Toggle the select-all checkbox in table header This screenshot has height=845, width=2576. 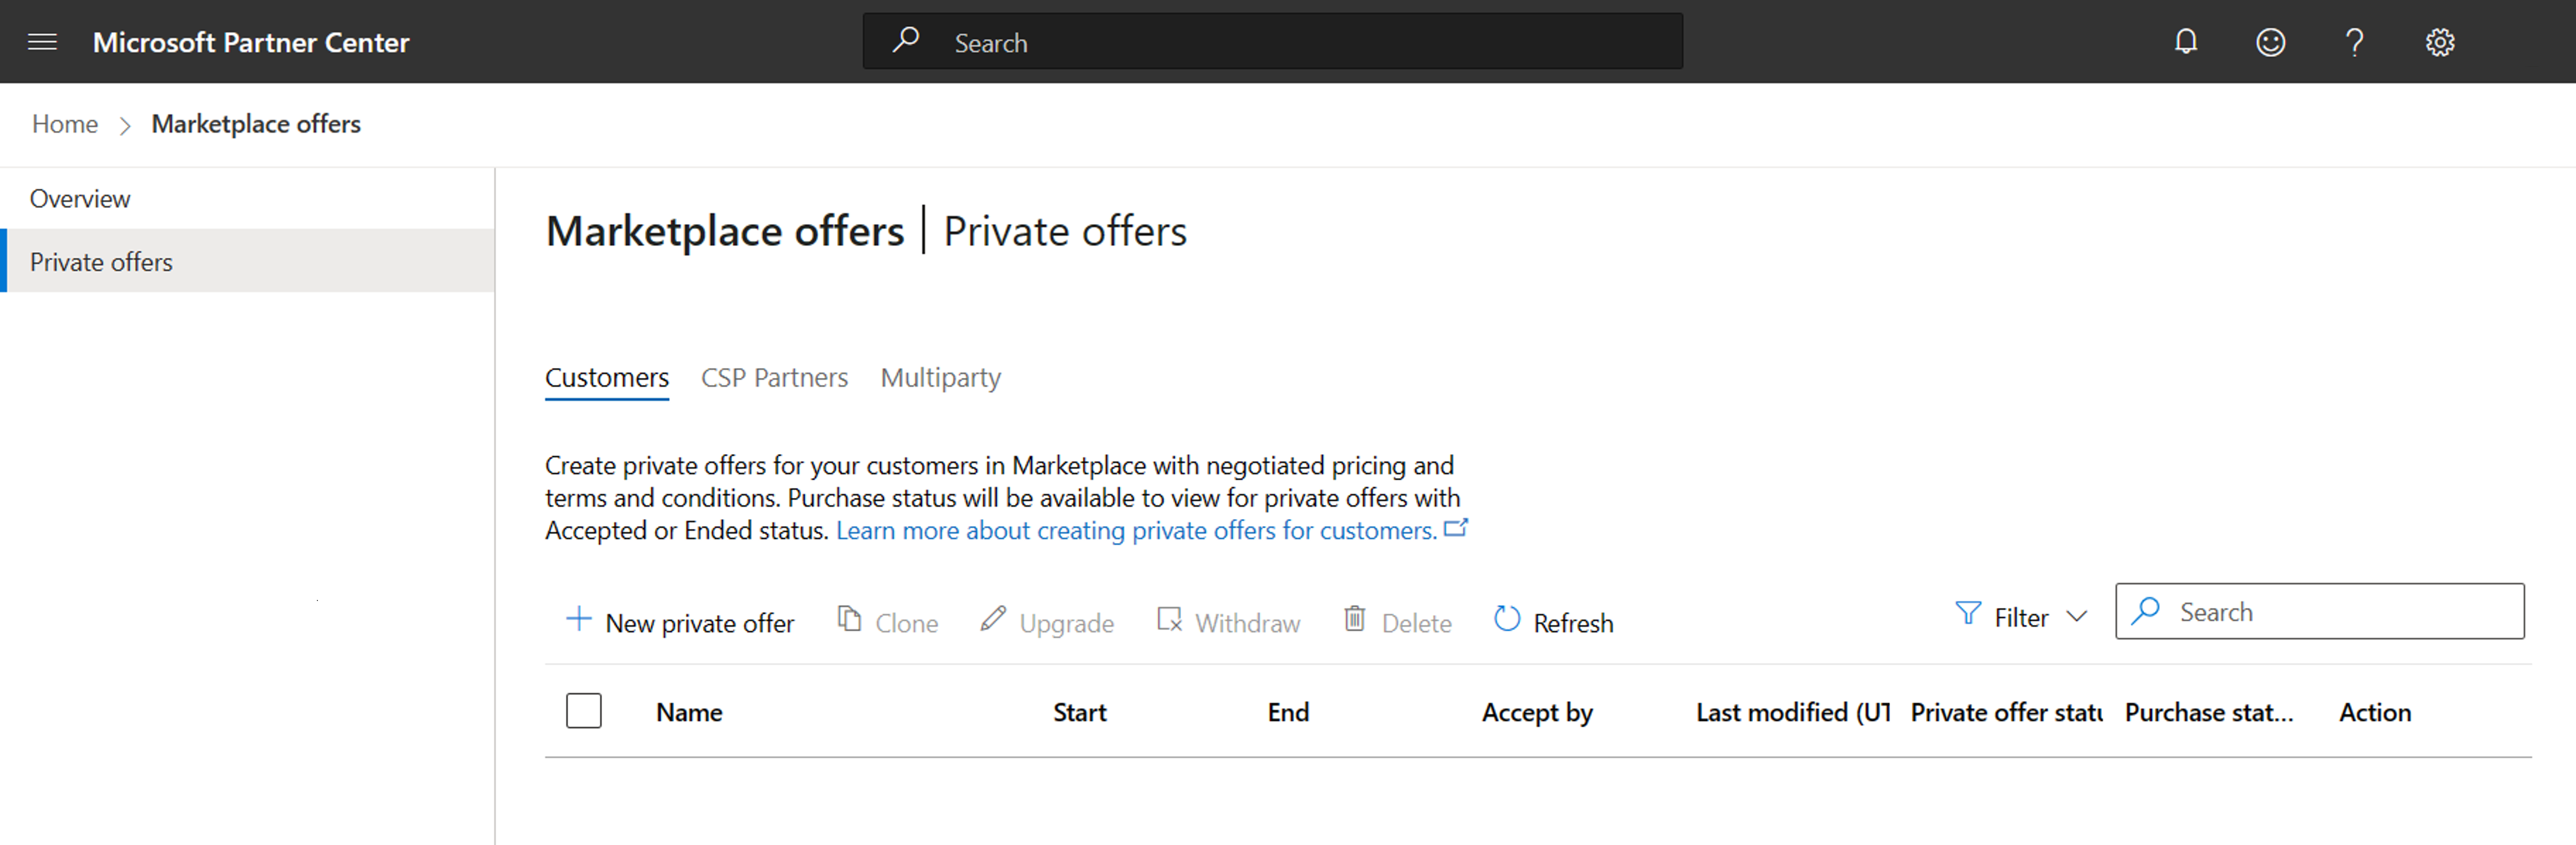coord(583,711)
